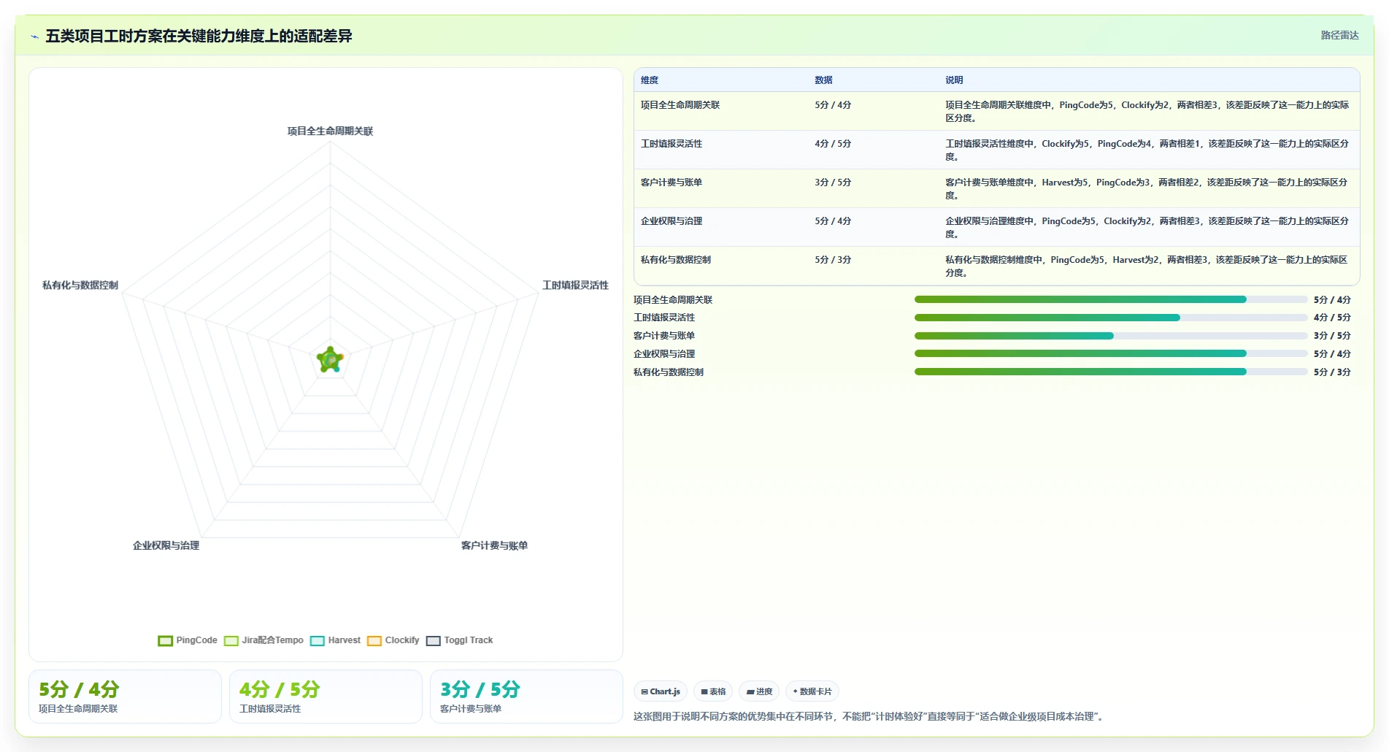
Task: Select table row 企业权限与治理
Action: coord(996,227)
